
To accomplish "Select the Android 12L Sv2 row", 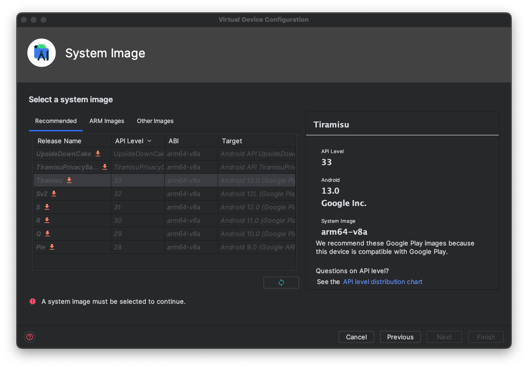I will pyautogui.click(x=198, y=194).
